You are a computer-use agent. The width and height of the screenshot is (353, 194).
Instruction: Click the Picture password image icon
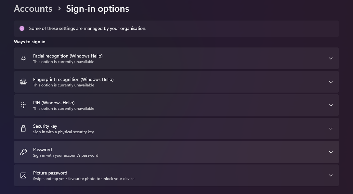click(x=23, y=175)
